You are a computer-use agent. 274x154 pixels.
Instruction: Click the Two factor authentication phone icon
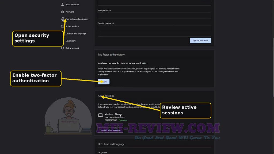pyautogui.click(x=63, y=19)
